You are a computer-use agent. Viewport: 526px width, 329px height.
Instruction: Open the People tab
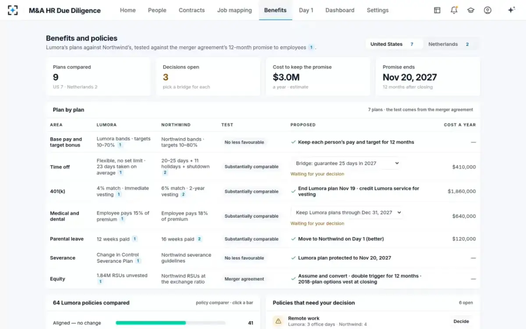(157, 10)
